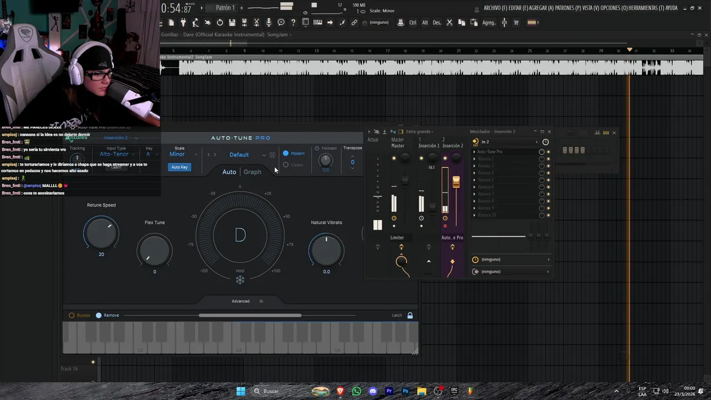
Task: Click the Agreg.. toolbar button
Action: pos(489,22)
